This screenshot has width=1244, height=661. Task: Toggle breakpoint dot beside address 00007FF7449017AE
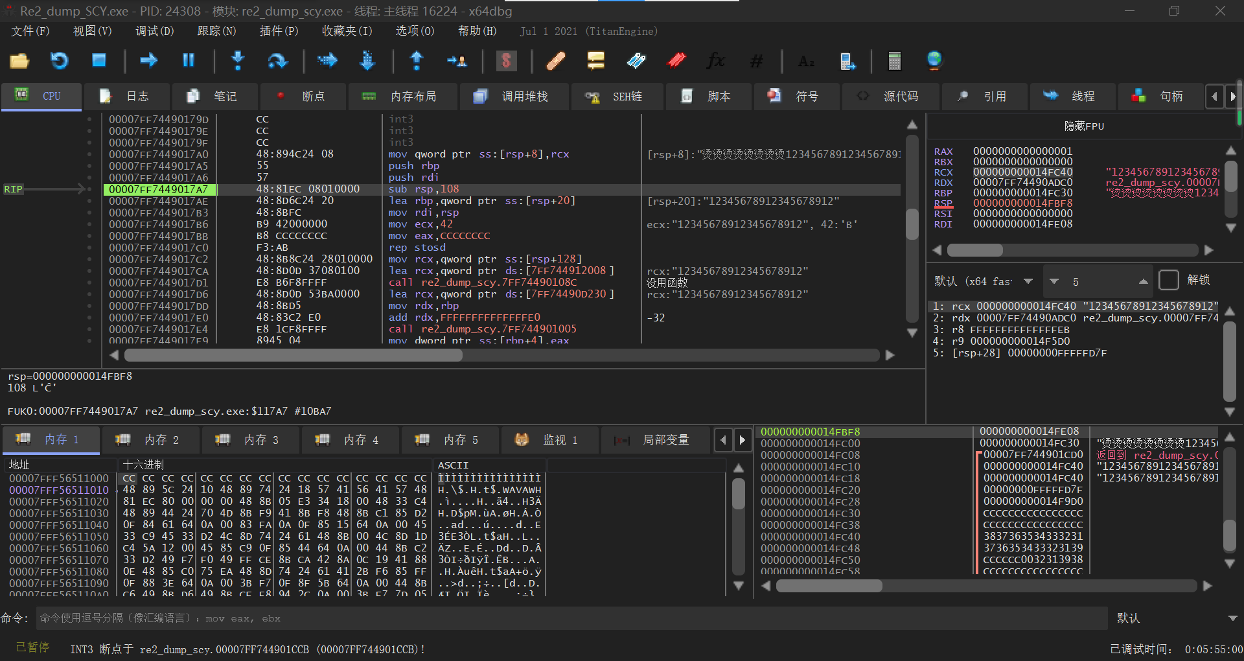click(x=89, y=201)
